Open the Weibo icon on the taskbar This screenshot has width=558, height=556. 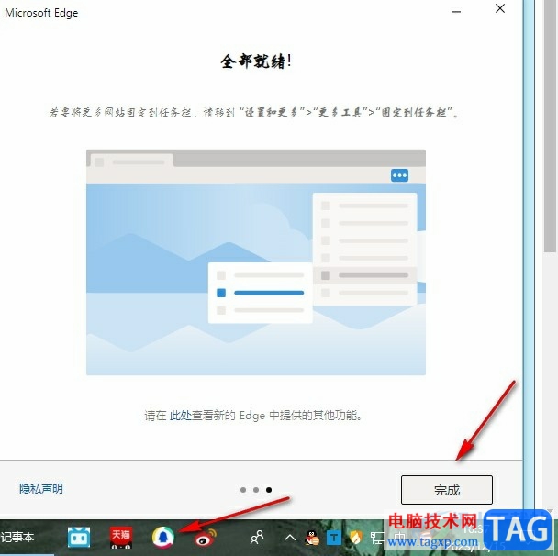206,539
